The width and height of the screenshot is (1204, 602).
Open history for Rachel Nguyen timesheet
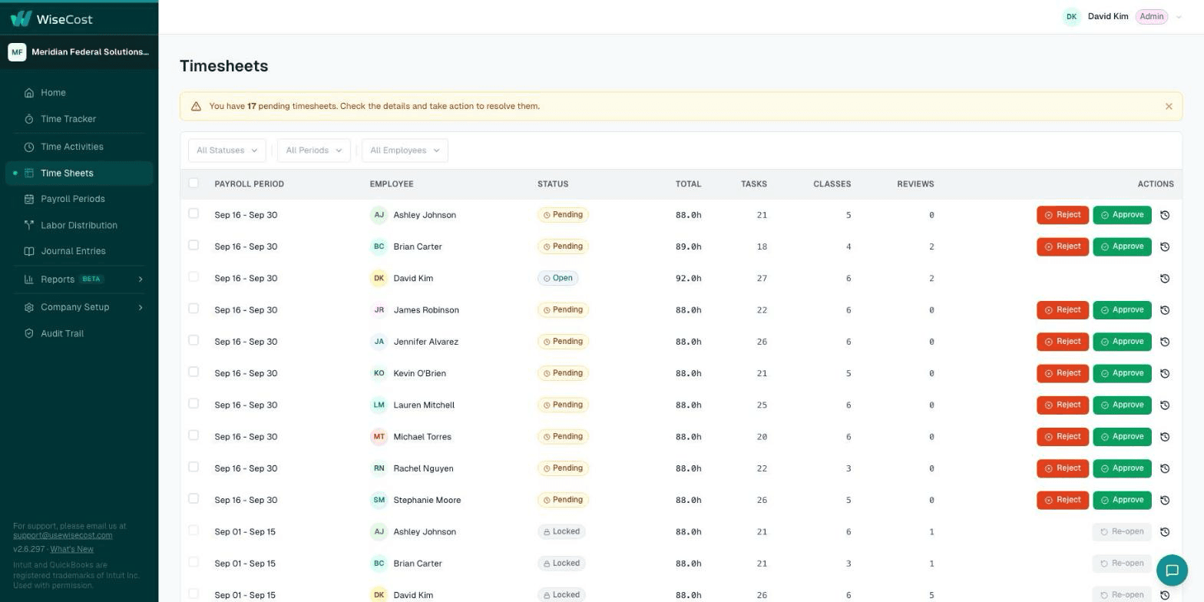click(x=1165, y=468)
